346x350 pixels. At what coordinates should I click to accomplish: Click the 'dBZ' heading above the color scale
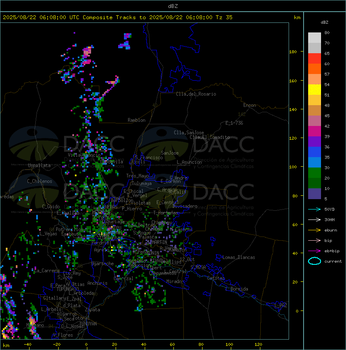(324, 22)
